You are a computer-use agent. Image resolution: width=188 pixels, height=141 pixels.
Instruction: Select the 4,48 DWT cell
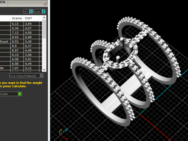pos(31,50)
